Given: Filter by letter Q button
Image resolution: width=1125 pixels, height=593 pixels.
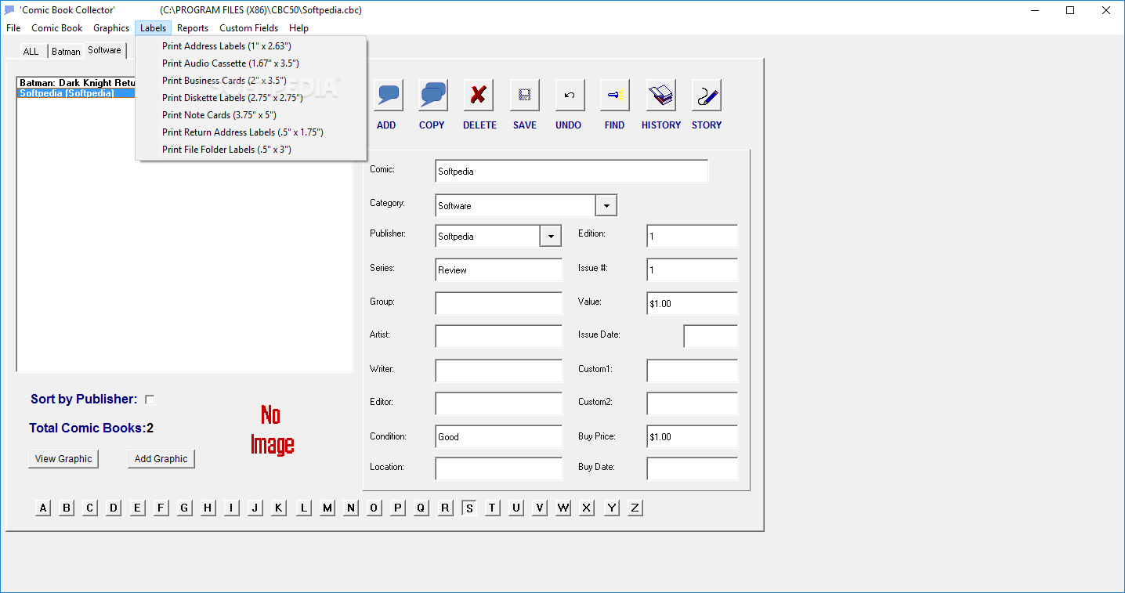Looking at the screenshot, I should pos(421,508).
